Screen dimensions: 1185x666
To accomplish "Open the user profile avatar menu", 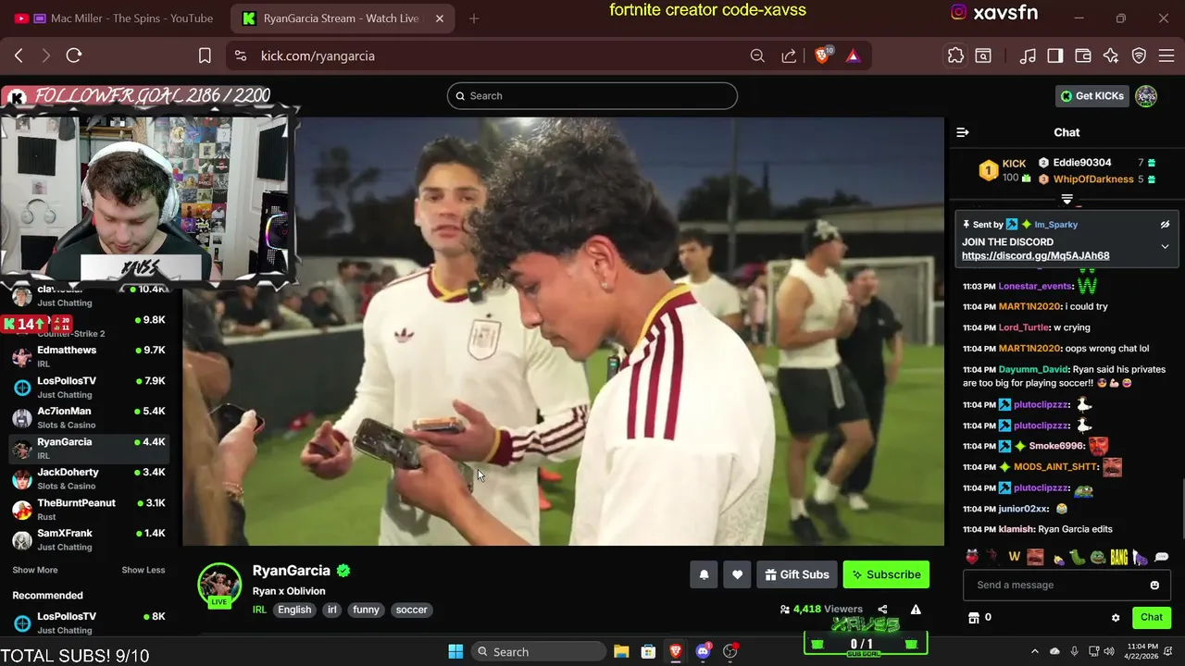I will point(1146,96).
